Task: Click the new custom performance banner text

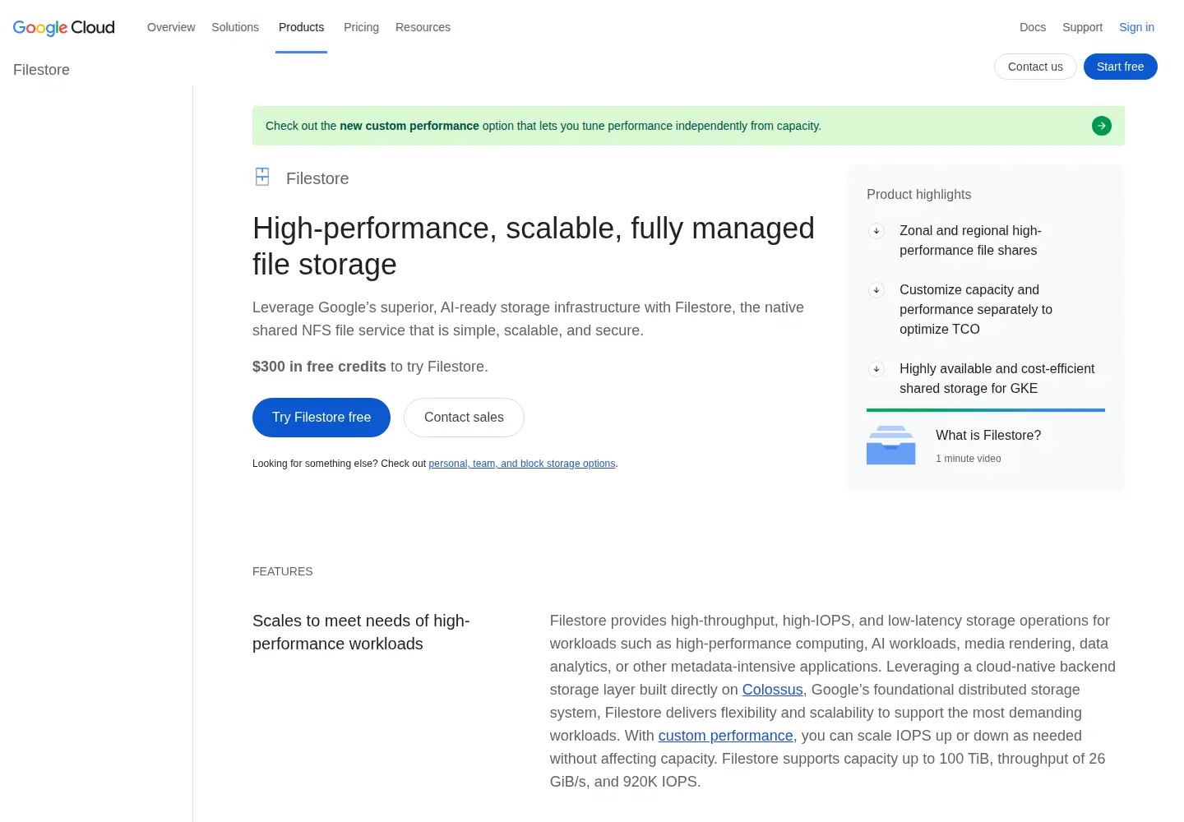Action: pos(409,126)
